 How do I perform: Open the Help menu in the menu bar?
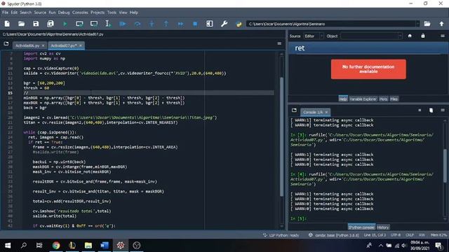tap(134, 13)
